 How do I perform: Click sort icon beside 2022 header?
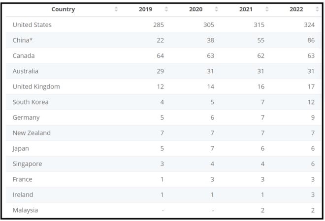click(x=317, y=9)
